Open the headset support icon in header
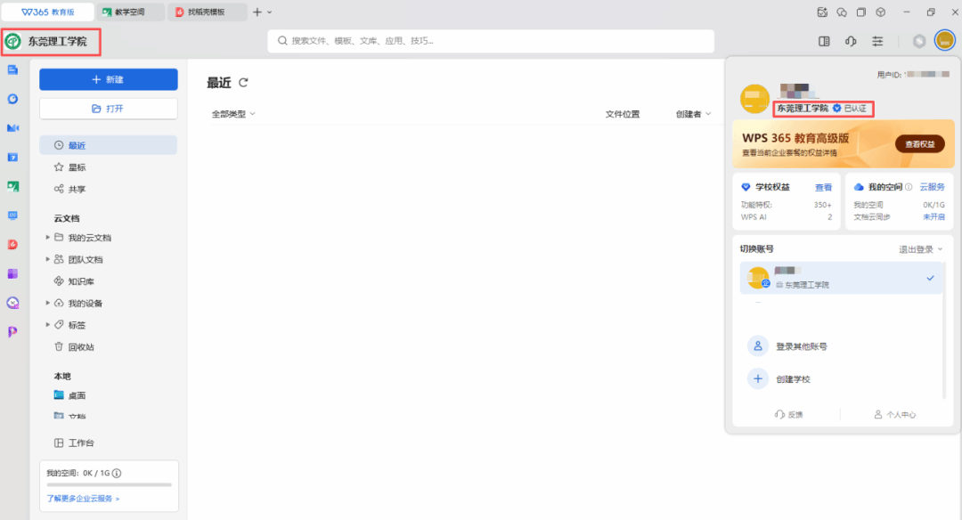 point(851,41)
